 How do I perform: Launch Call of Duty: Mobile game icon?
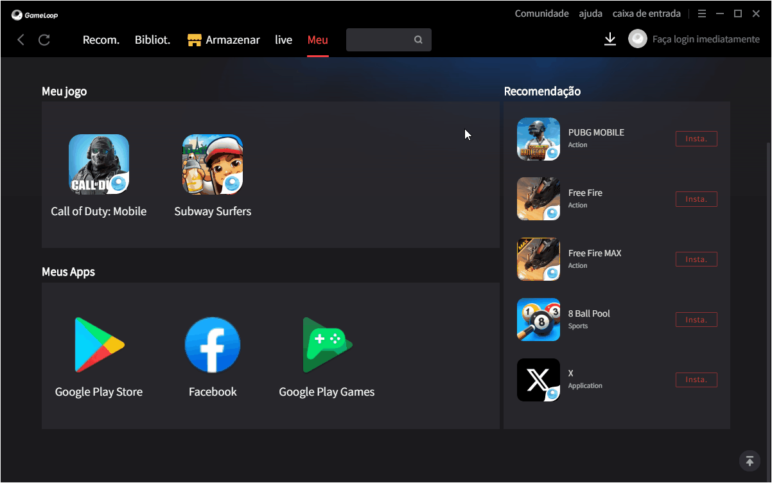99,164
